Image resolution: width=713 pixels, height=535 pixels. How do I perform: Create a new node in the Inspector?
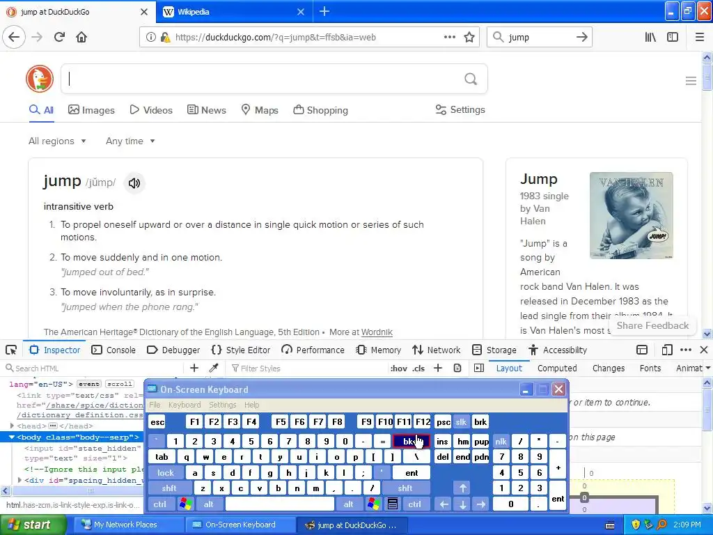(x=194, y=368)
